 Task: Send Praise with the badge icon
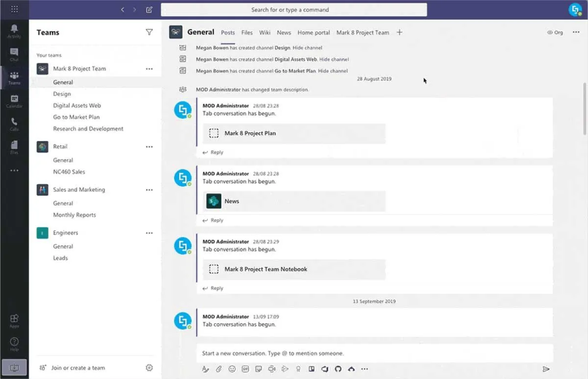[x=298, y=369]
